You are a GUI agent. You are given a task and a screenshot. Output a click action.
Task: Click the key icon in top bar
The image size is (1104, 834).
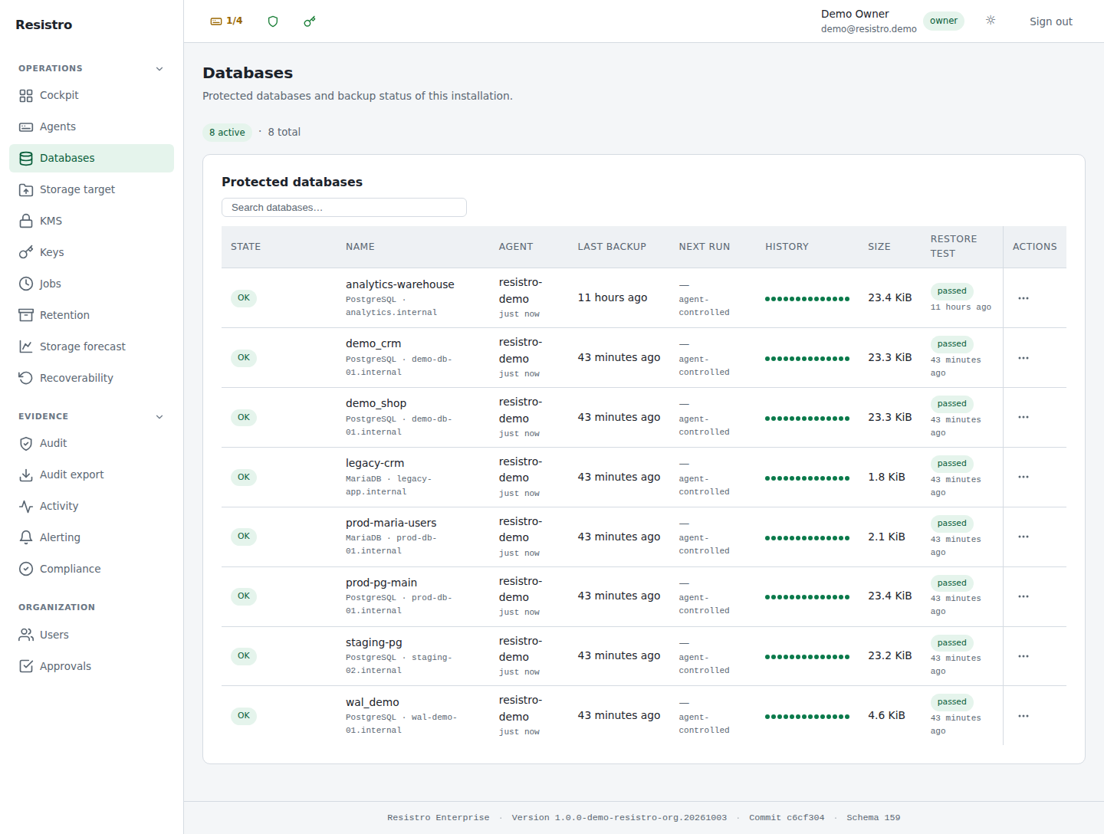point(310,21)
